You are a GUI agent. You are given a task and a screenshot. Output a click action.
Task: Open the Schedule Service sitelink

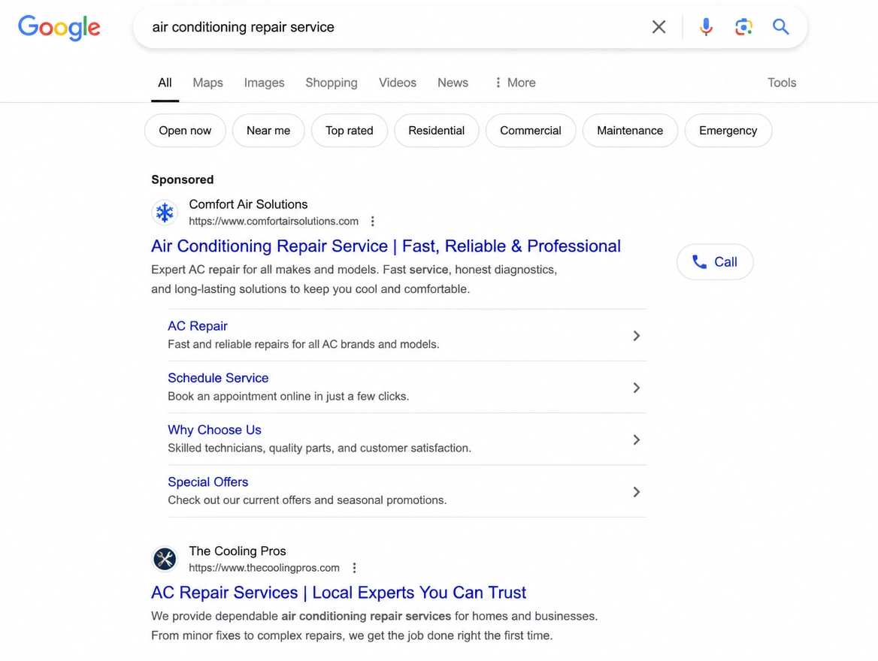pos(219,378)
